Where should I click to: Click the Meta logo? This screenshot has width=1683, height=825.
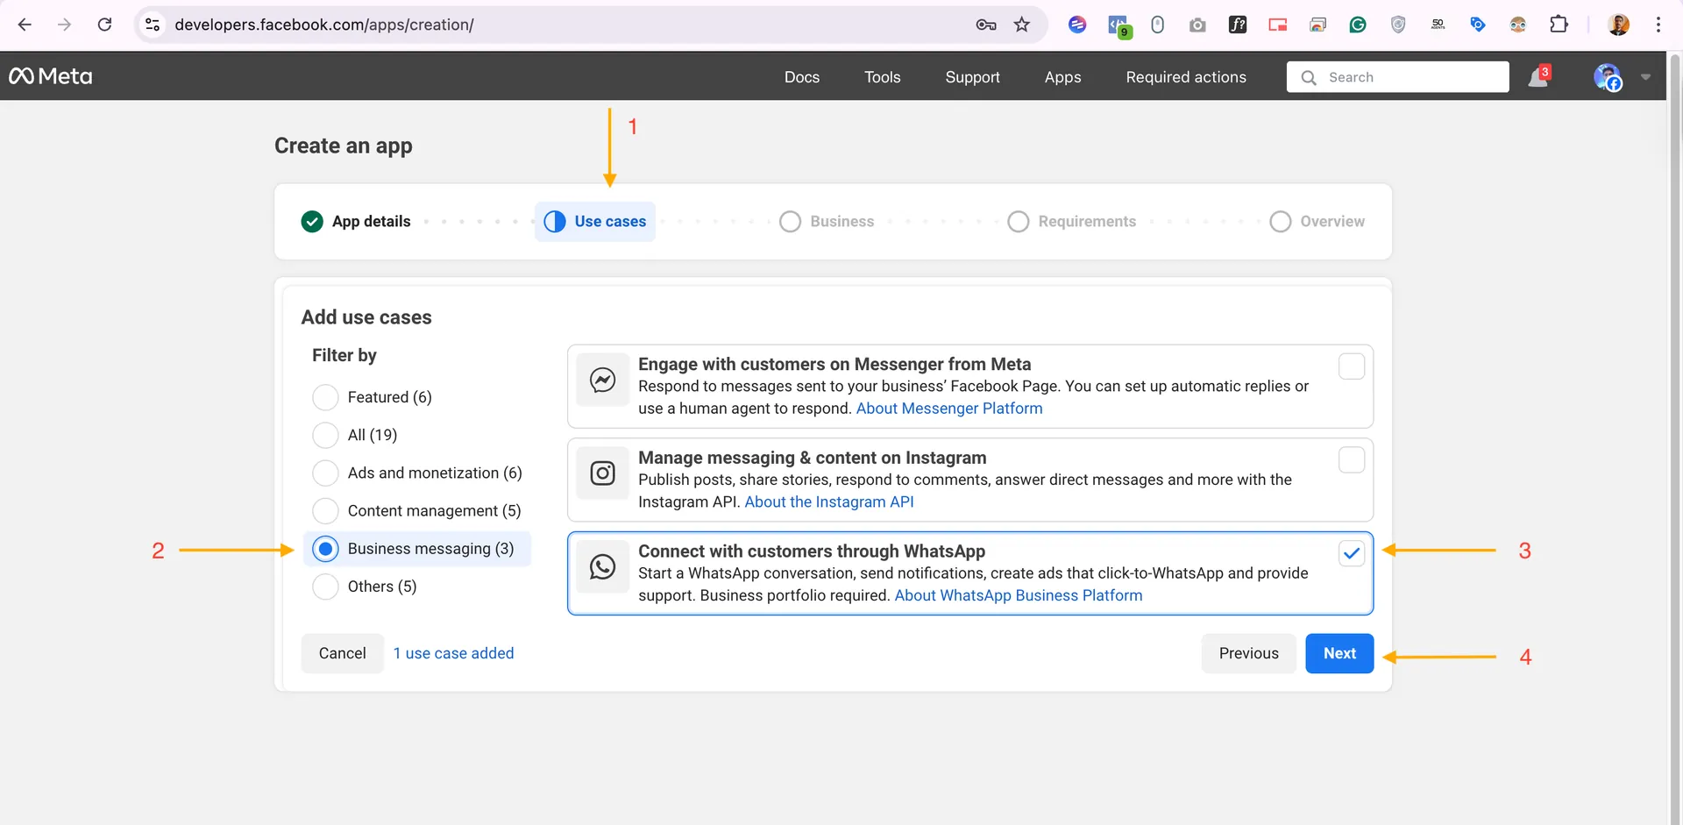tap(51, 76)
